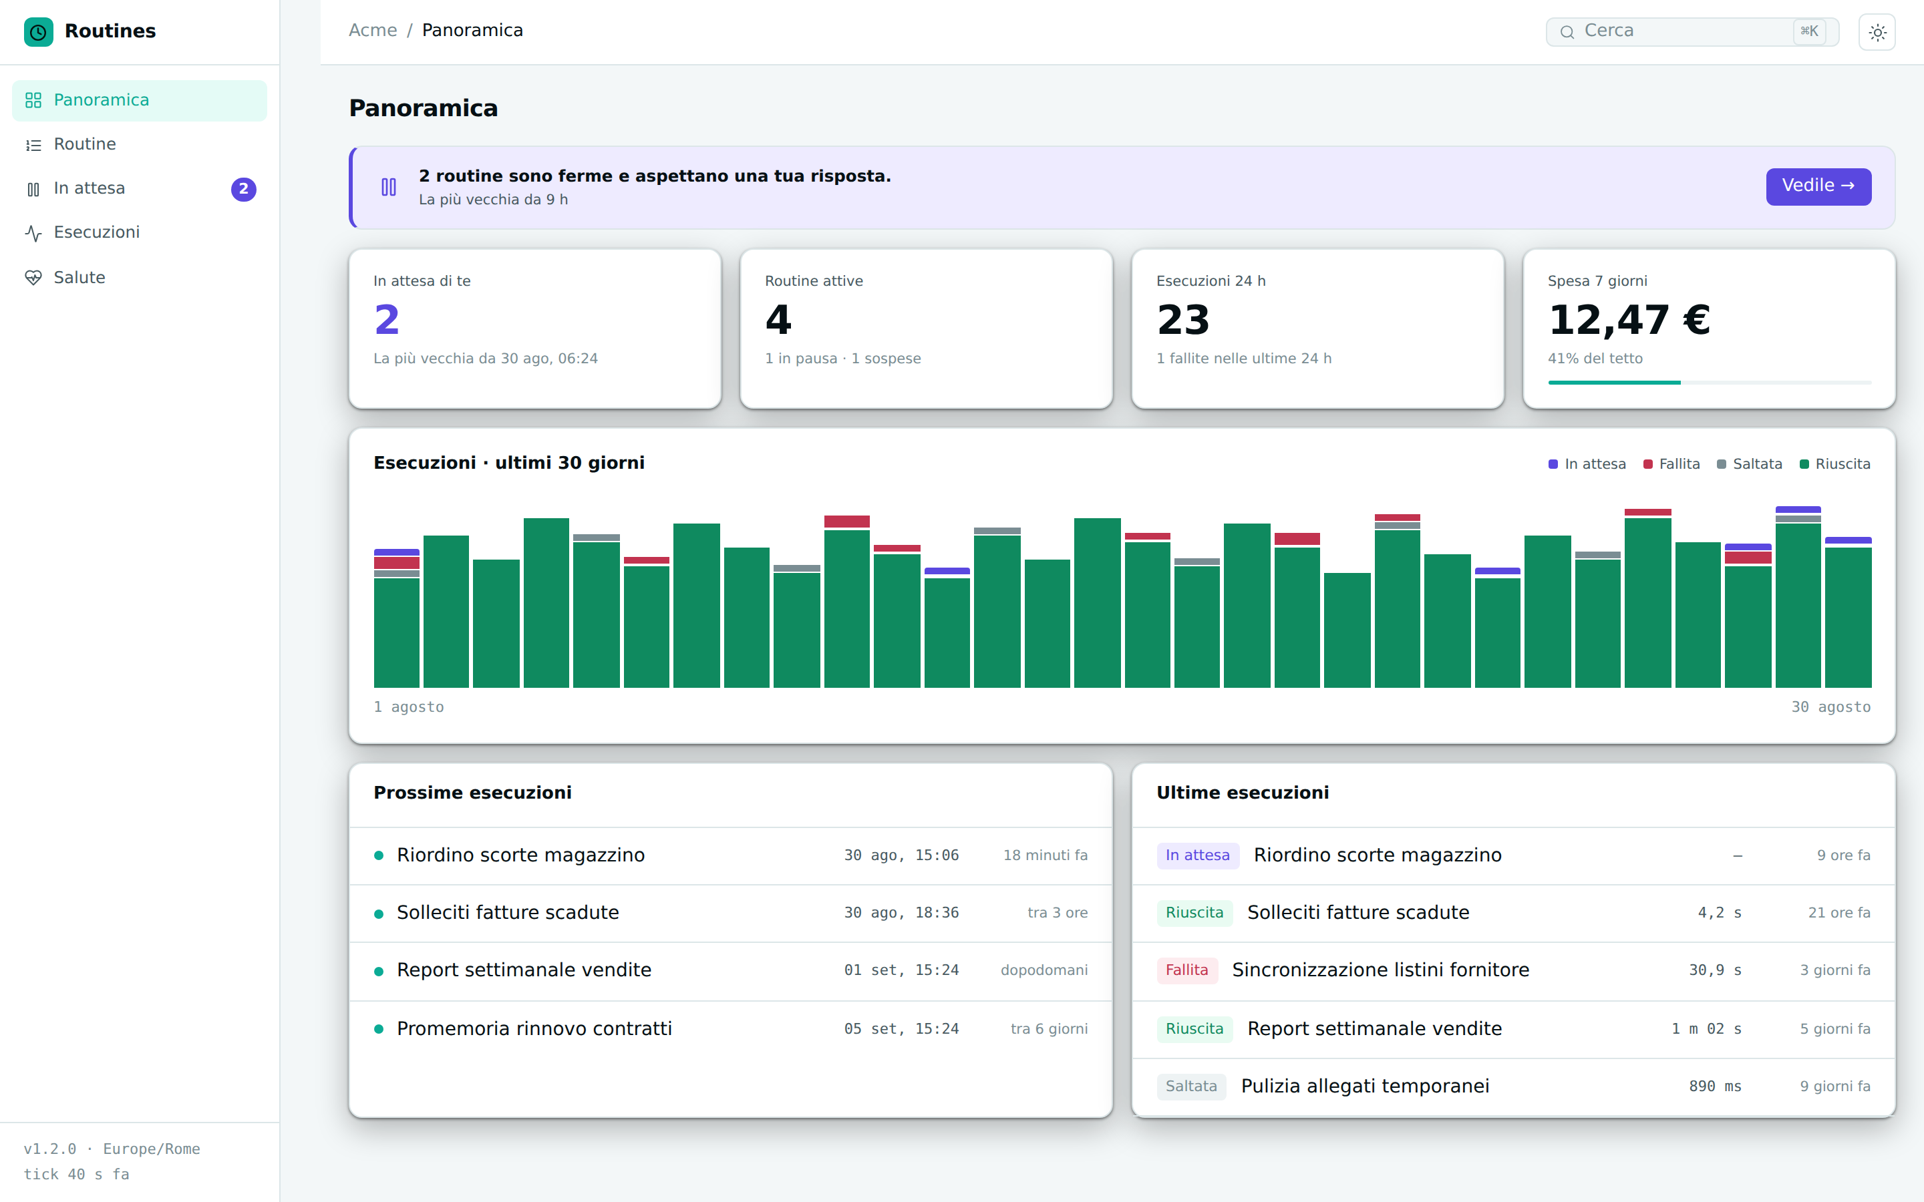The image size is (1924, 1202).
Task: Click the Vedile button in banner
Action: click(x=1818, y=186)
